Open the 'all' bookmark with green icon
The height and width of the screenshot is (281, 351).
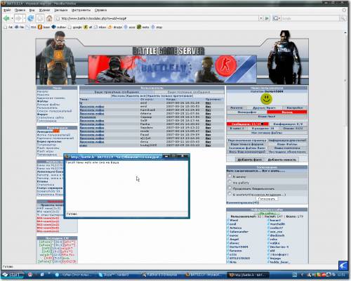pos(88,27)
